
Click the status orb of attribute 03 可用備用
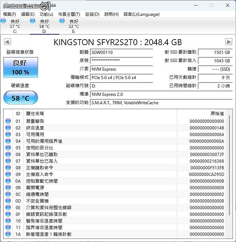pyautogui.click(x=8, y=134)
